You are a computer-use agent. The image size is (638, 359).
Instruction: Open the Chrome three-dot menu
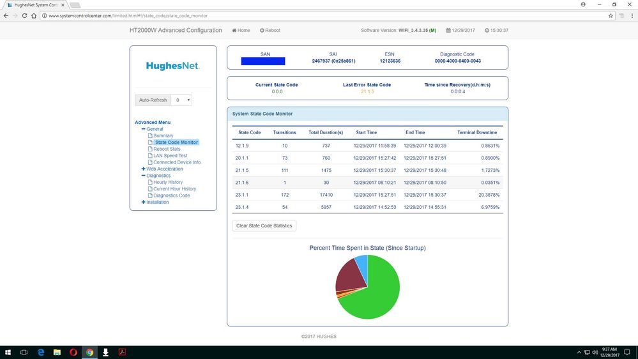tap(631, 15)
